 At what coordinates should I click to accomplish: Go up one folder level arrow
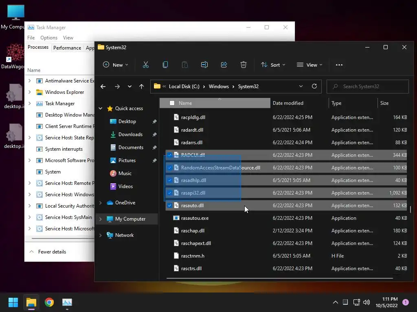click(x=141, y=87)
